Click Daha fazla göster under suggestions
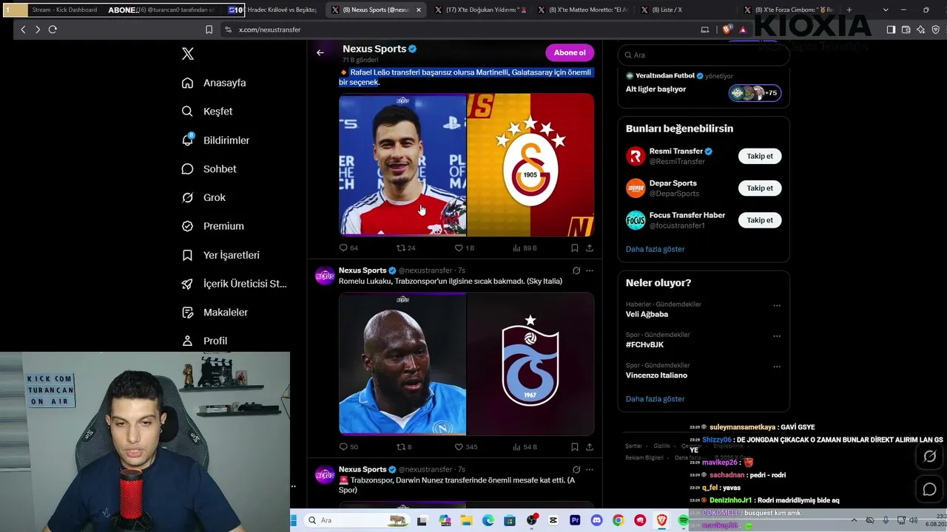Screen dimensions: 947x532 [656, 249]
